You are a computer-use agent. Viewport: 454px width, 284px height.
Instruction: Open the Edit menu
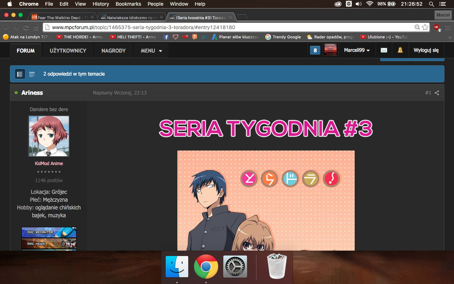[64, 4]
